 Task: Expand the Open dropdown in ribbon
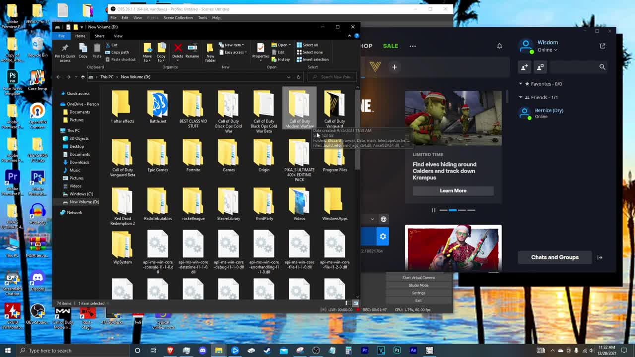pos(281,45)
